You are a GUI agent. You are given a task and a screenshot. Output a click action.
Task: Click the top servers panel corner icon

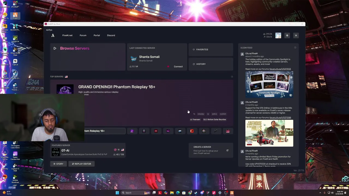point(232,77)
